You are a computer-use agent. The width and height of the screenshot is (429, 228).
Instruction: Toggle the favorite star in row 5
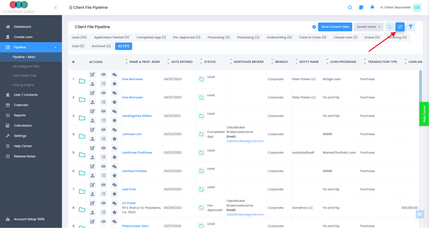tap(114, 157)
